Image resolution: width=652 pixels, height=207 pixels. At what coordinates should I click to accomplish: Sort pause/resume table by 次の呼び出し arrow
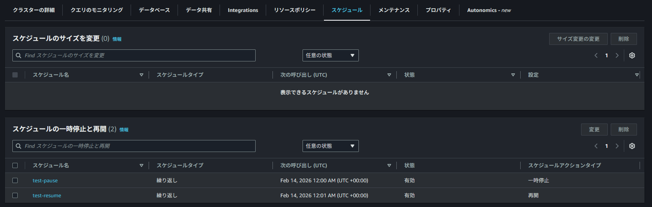(389, 165)
